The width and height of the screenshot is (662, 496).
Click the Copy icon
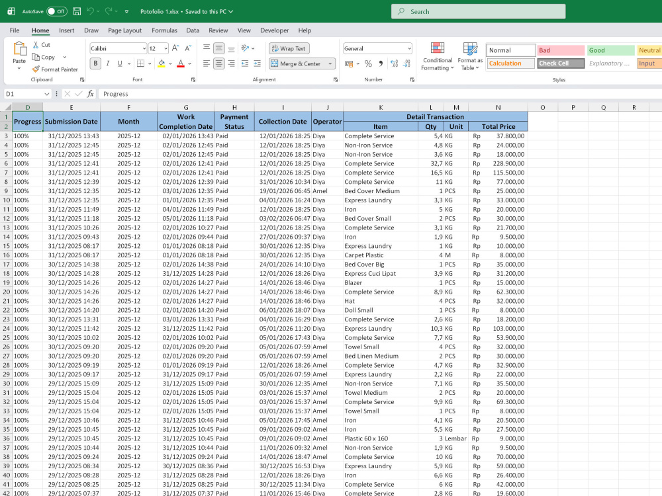pyautogui.click(x=36, y=57)
